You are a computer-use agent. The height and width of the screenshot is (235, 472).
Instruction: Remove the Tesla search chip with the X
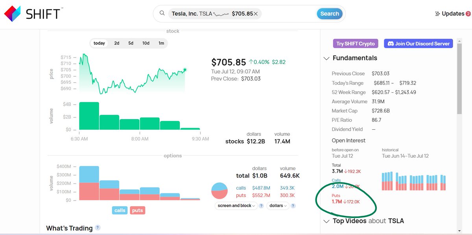(256, 14)
